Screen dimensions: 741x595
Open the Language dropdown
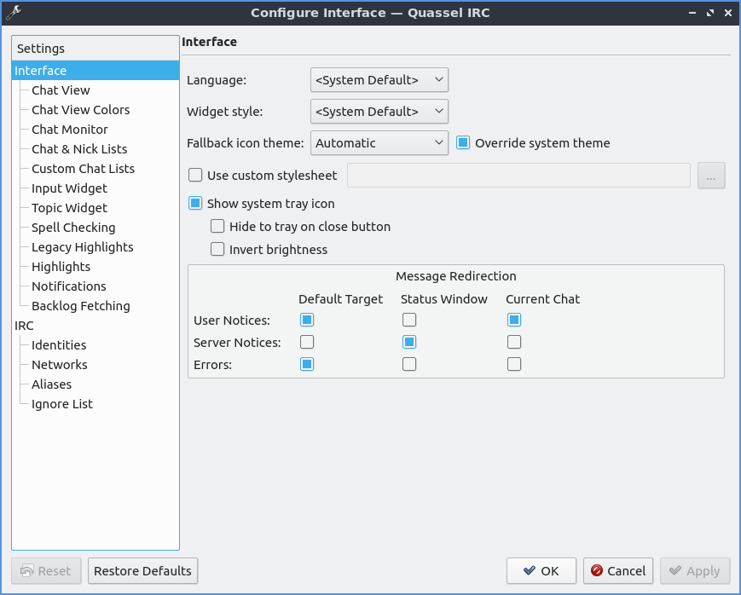(x=379, y=80)
